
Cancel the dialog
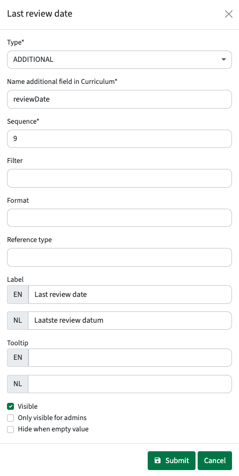pyautogui.click(x=215, y=460)
